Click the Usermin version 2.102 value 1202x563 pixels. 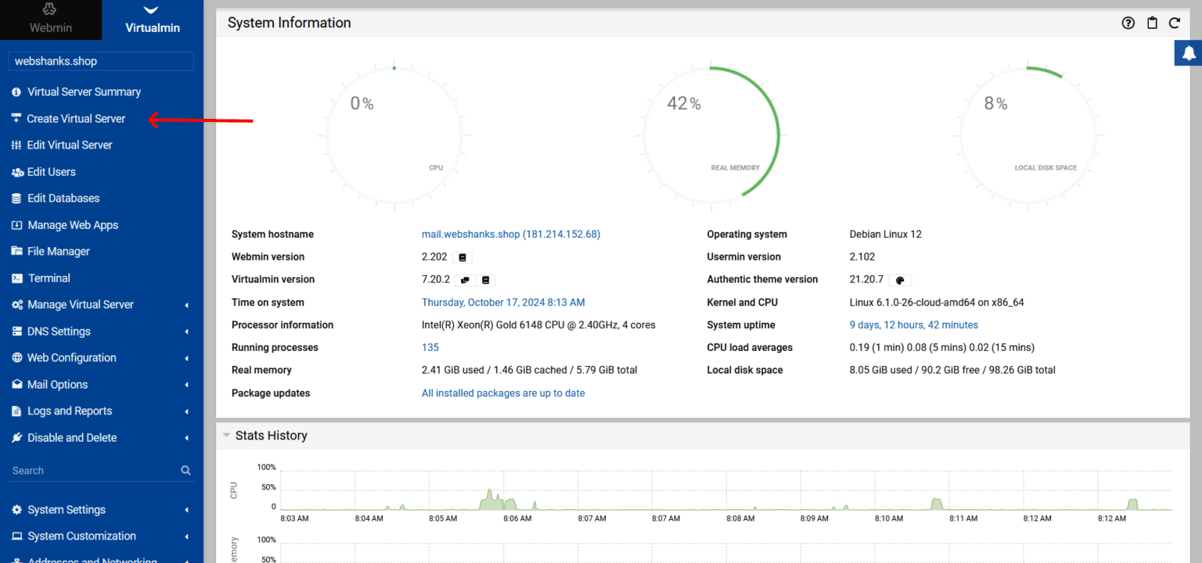pyautogui.click(x=862, y=256)
